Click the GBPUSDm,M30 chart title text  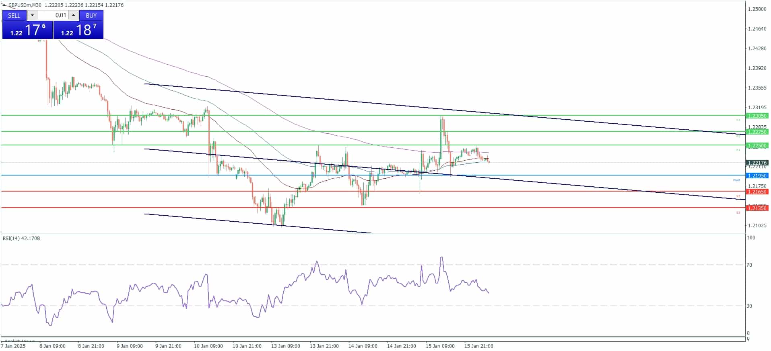tap(25, 5)
